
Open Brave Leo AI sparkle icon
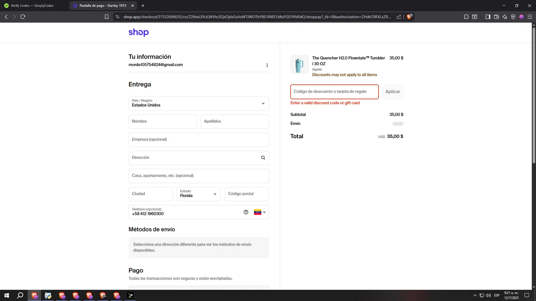pyautogui.click(x=505, y=17)
